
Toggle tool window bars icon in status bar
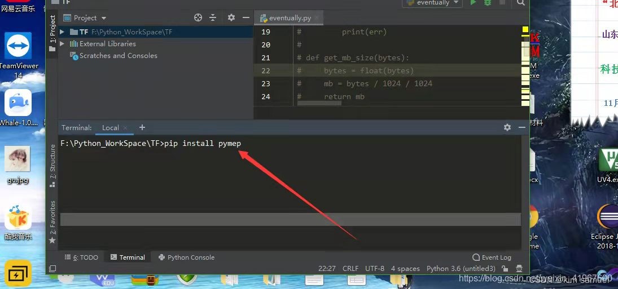click(x=52, y=269)
